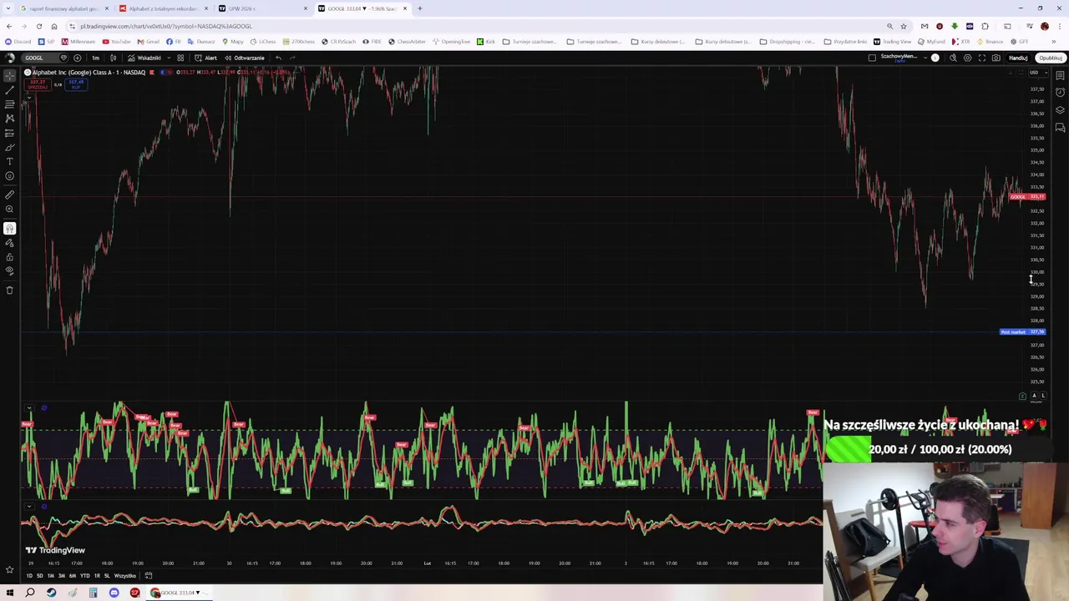This screenshot has height=601, width=1069.
Task: Open chat bubble icon on right sidebar
Action: click(1060, 128)
